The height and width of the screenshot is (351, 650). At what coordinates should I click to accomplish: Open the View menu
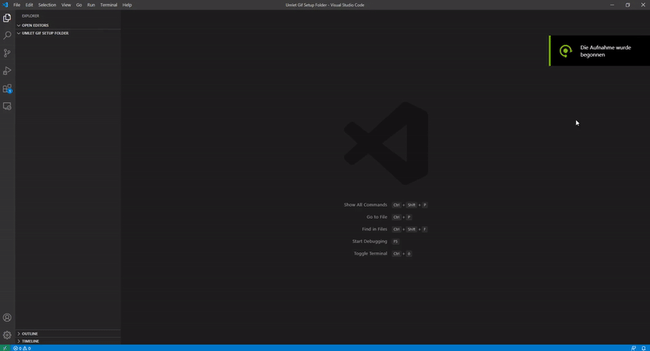(66, 5)
